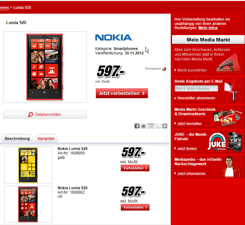Preorder the red Lumia 920 variant
Screen dimensions: 245x225
[135, 207]
